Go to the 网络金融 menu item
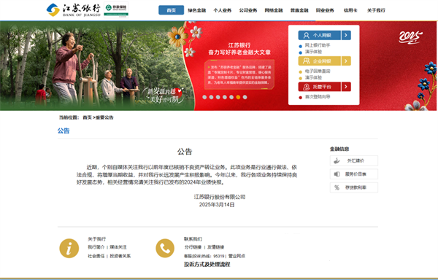This screenshot has width=438, height=280. (274, 10)
